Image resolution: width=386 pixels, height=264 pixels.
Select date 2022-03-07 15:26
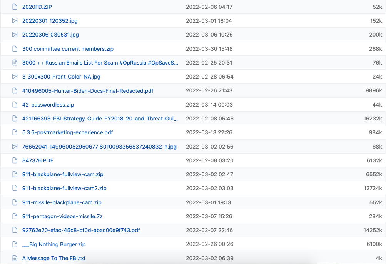(x=209, y=216)
